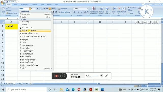Expand the Merge & Center dropdown arrow
This screenshot has width=163, height=92.
[71, 12]
